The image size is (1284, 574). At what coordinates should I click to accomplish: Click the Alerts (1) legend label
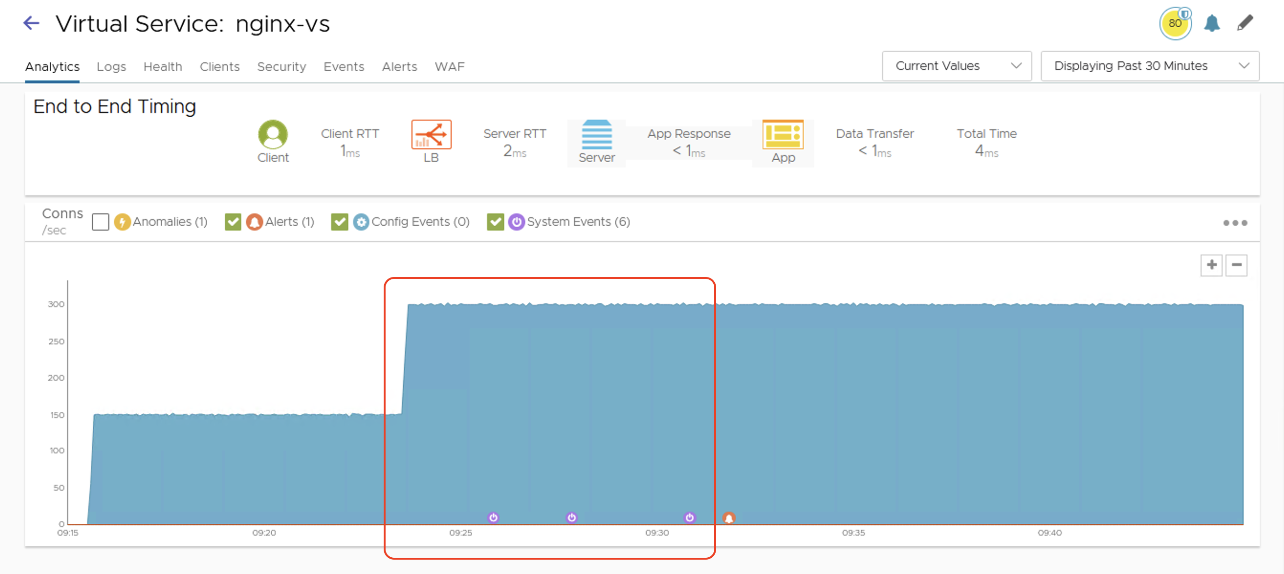[x=289, y=222]
